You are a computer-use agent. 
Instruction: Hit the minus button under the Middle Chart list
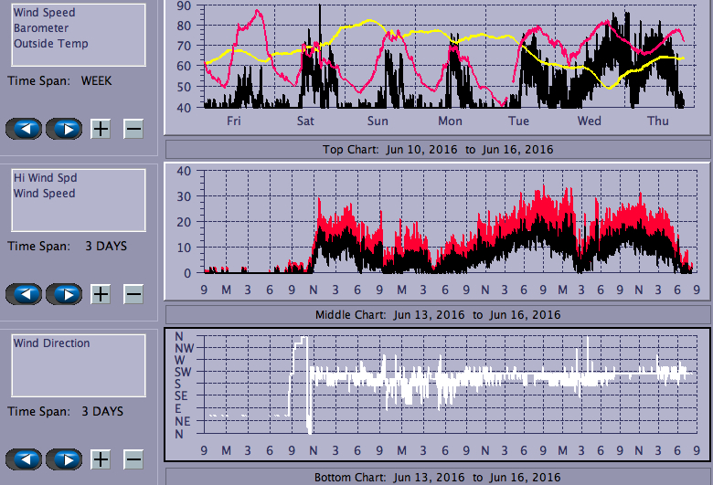click(x=133, y=294)
